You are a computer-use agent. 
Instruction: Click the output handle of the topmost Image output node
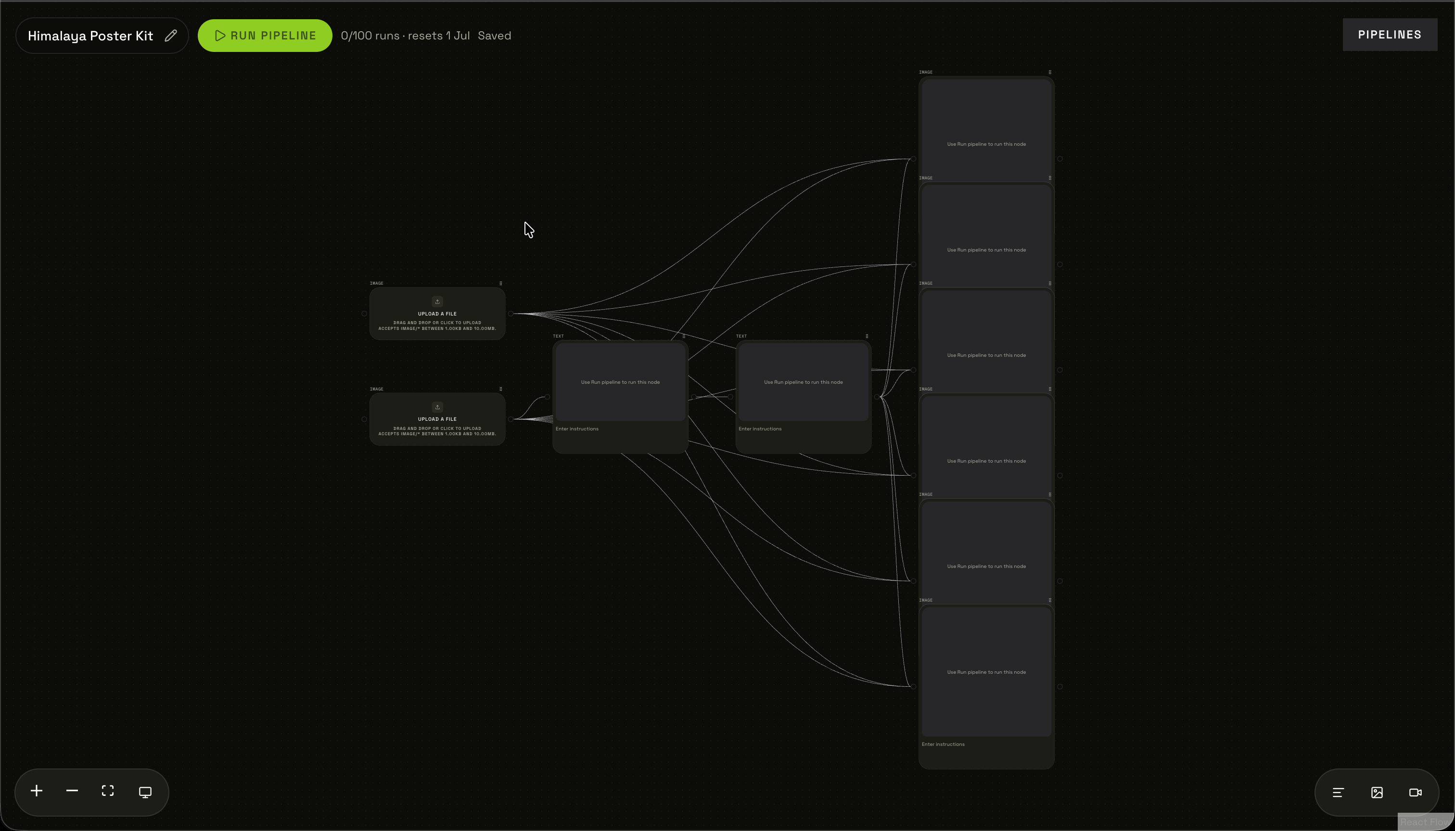[x=1060, y=159]
